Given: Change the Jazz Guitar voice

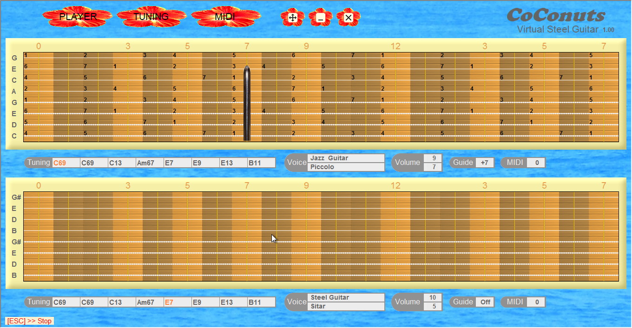Looking at the screenshot, I should pos(346,158).
